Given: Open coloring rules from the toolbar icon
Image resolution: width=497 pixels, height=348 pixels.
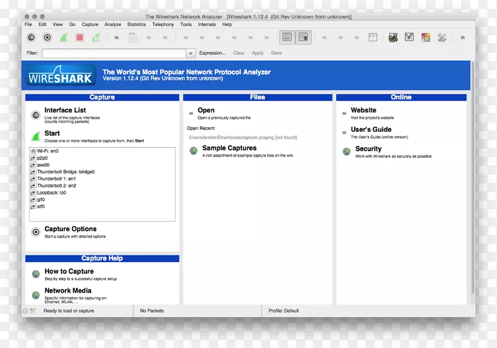Looking at the screenshot, I should [426, 37].
